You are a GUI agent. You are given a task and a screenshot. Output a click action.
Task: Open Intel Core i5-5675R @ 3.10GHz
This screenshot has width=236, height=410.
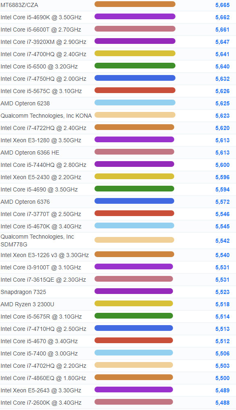coord(41,317)
